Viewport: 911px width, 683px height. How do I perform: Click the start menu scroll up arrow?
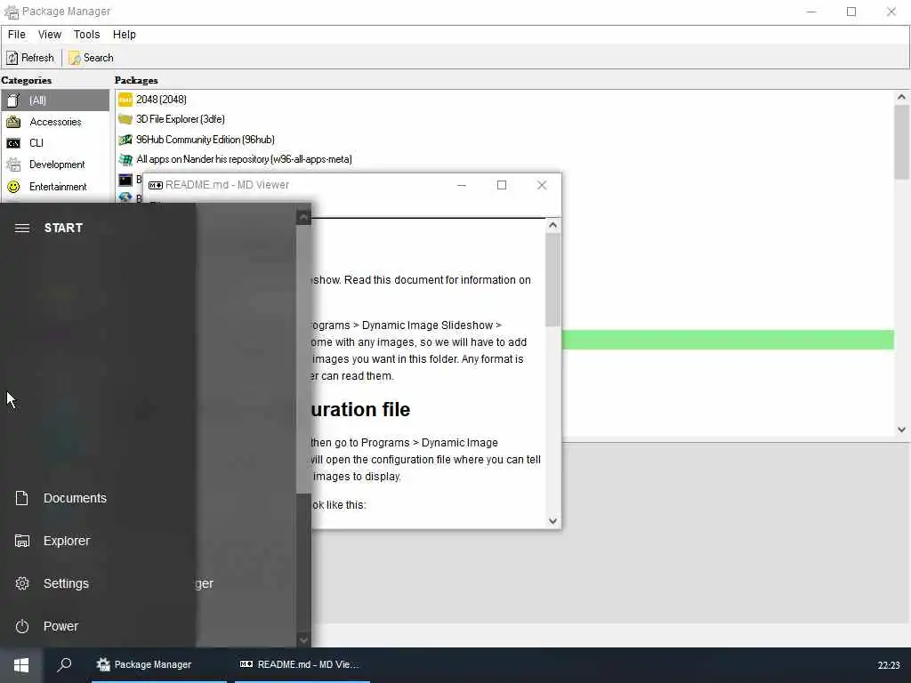point(303,217)
